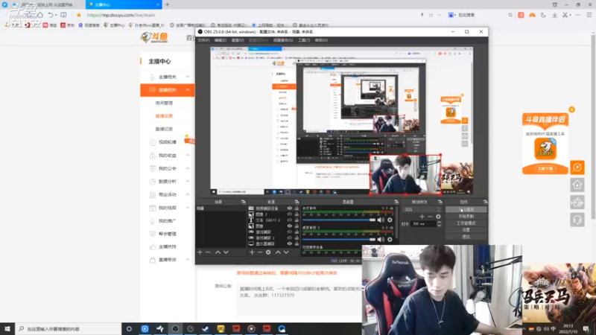Open 直播记录 in Douyu sidebar

coord(164,129)
